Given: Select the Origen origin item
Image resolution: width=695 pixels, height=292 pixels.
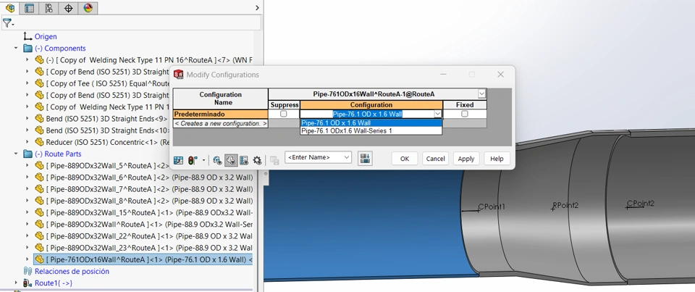Looking at the screenshot, I should (46, 36).
